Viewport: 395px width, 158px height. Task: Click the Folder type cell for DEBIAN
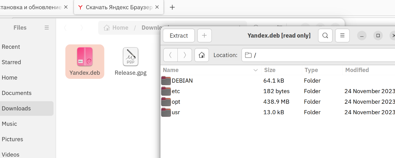click(x=312, y=80)
